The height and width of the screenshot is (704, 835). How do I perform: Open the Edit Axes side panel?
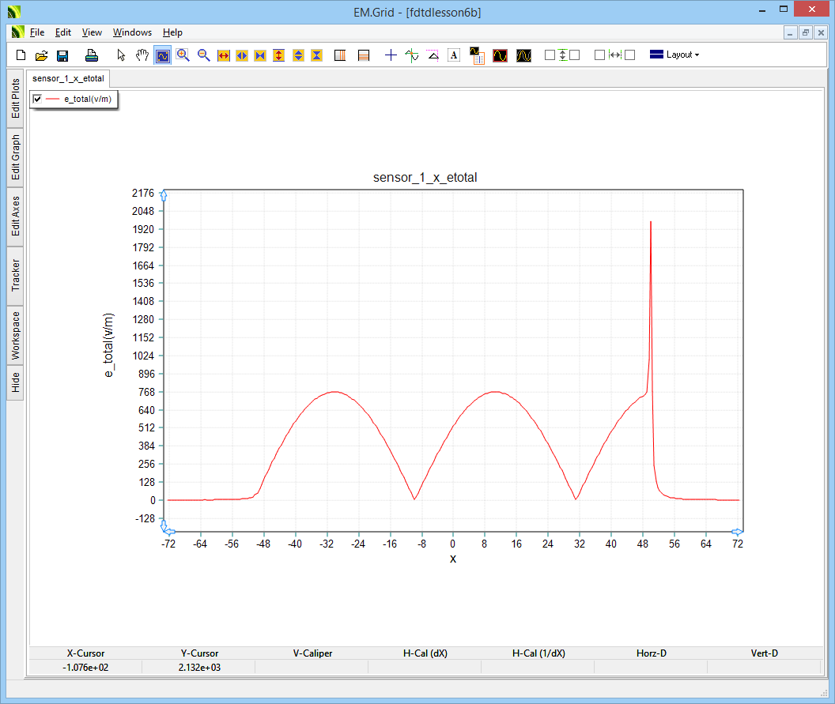point(15,216)
